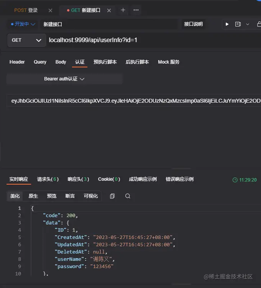Viewport: 261px width, 288px height.
Task: Click the bearer token input field
Action: pos(134,101)
